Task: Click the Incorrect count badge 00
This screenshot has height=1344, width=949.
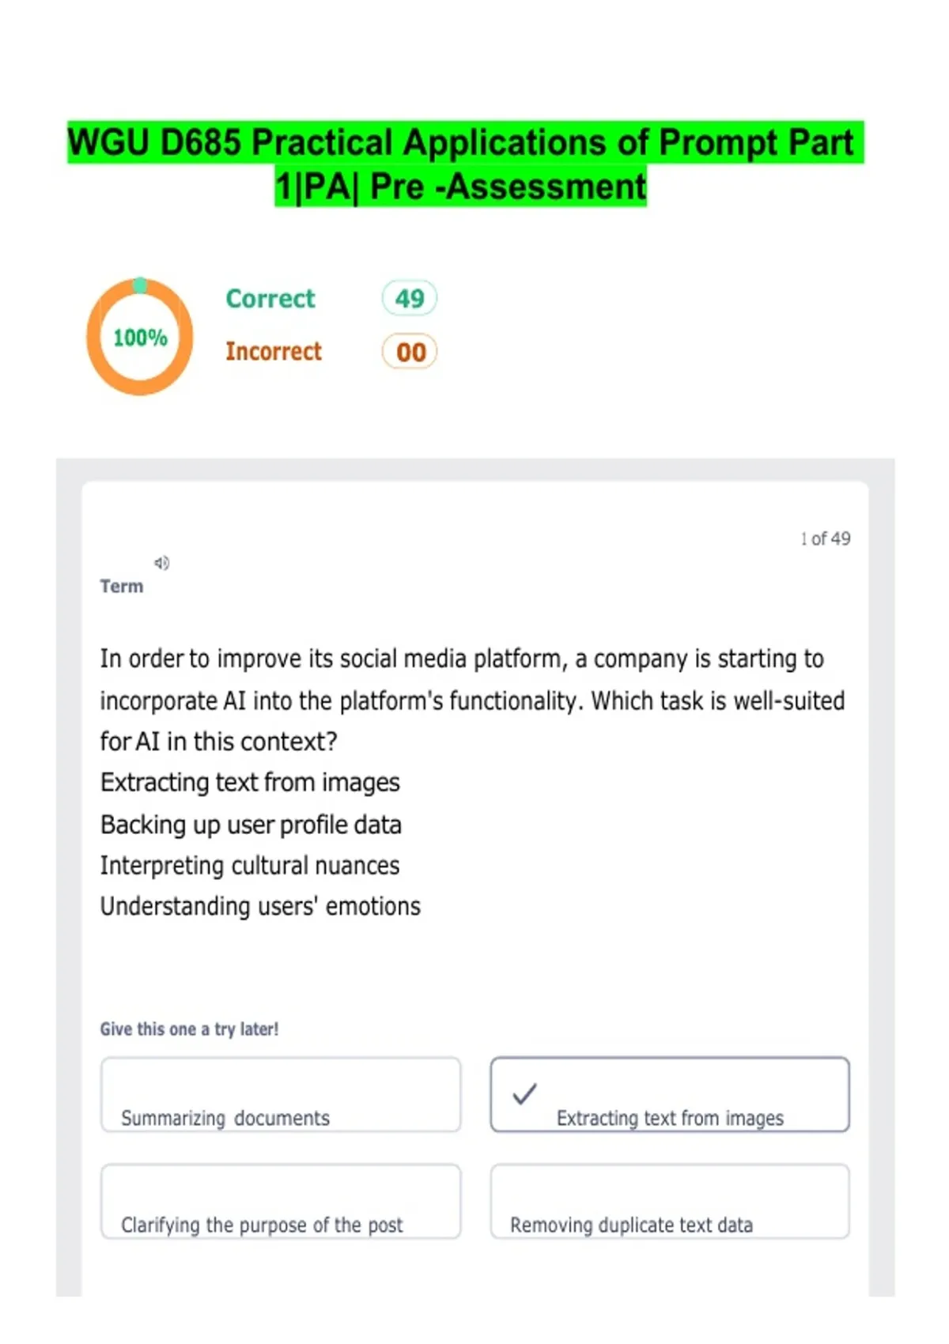Action: pyautogui.click(x=410, y=352)
